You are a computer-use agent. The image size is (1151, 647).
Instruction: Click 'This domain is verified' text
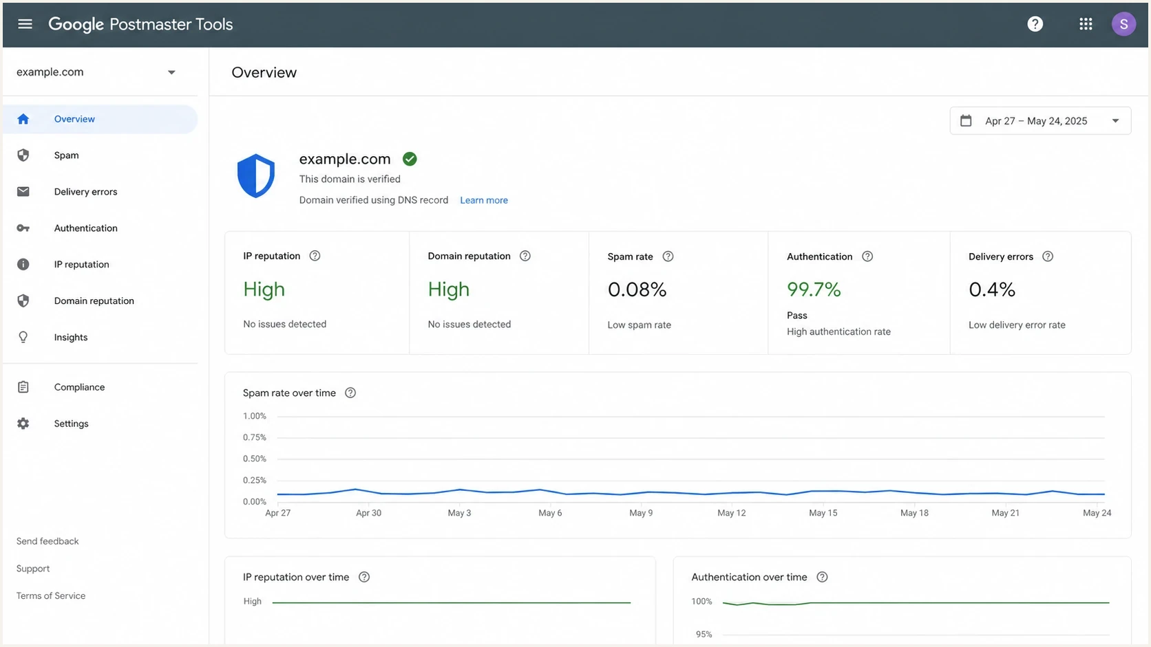(x=350, y=179)
